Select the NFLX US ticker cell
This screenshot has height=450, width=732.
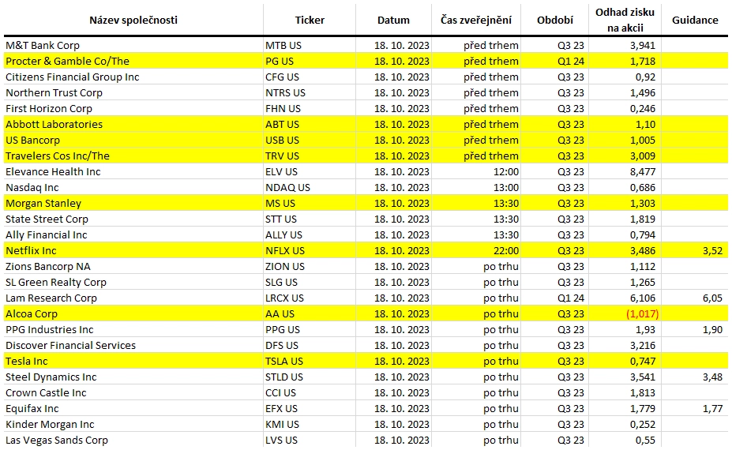coord(310,251)
